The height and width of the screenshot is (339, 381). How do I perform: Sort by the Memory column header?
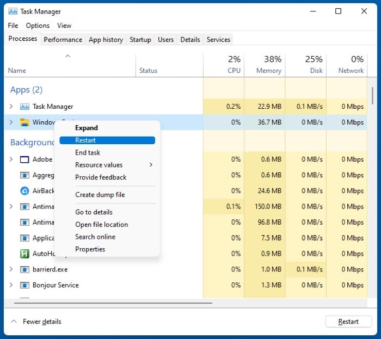265,65
